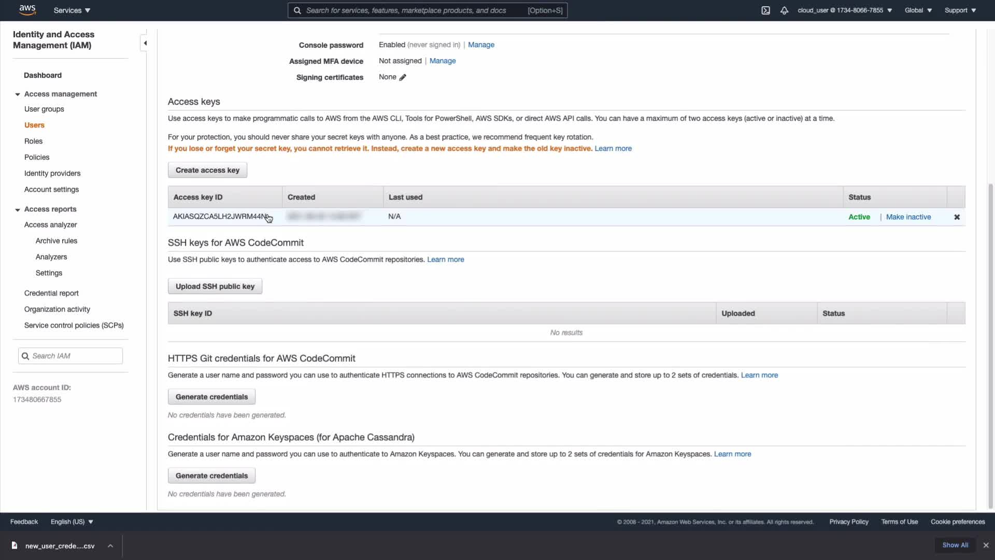Image resolution: width=995 pixels, height=560 pixels.
Task: Collapse the Access reports section
Action: tap(18, 209)
